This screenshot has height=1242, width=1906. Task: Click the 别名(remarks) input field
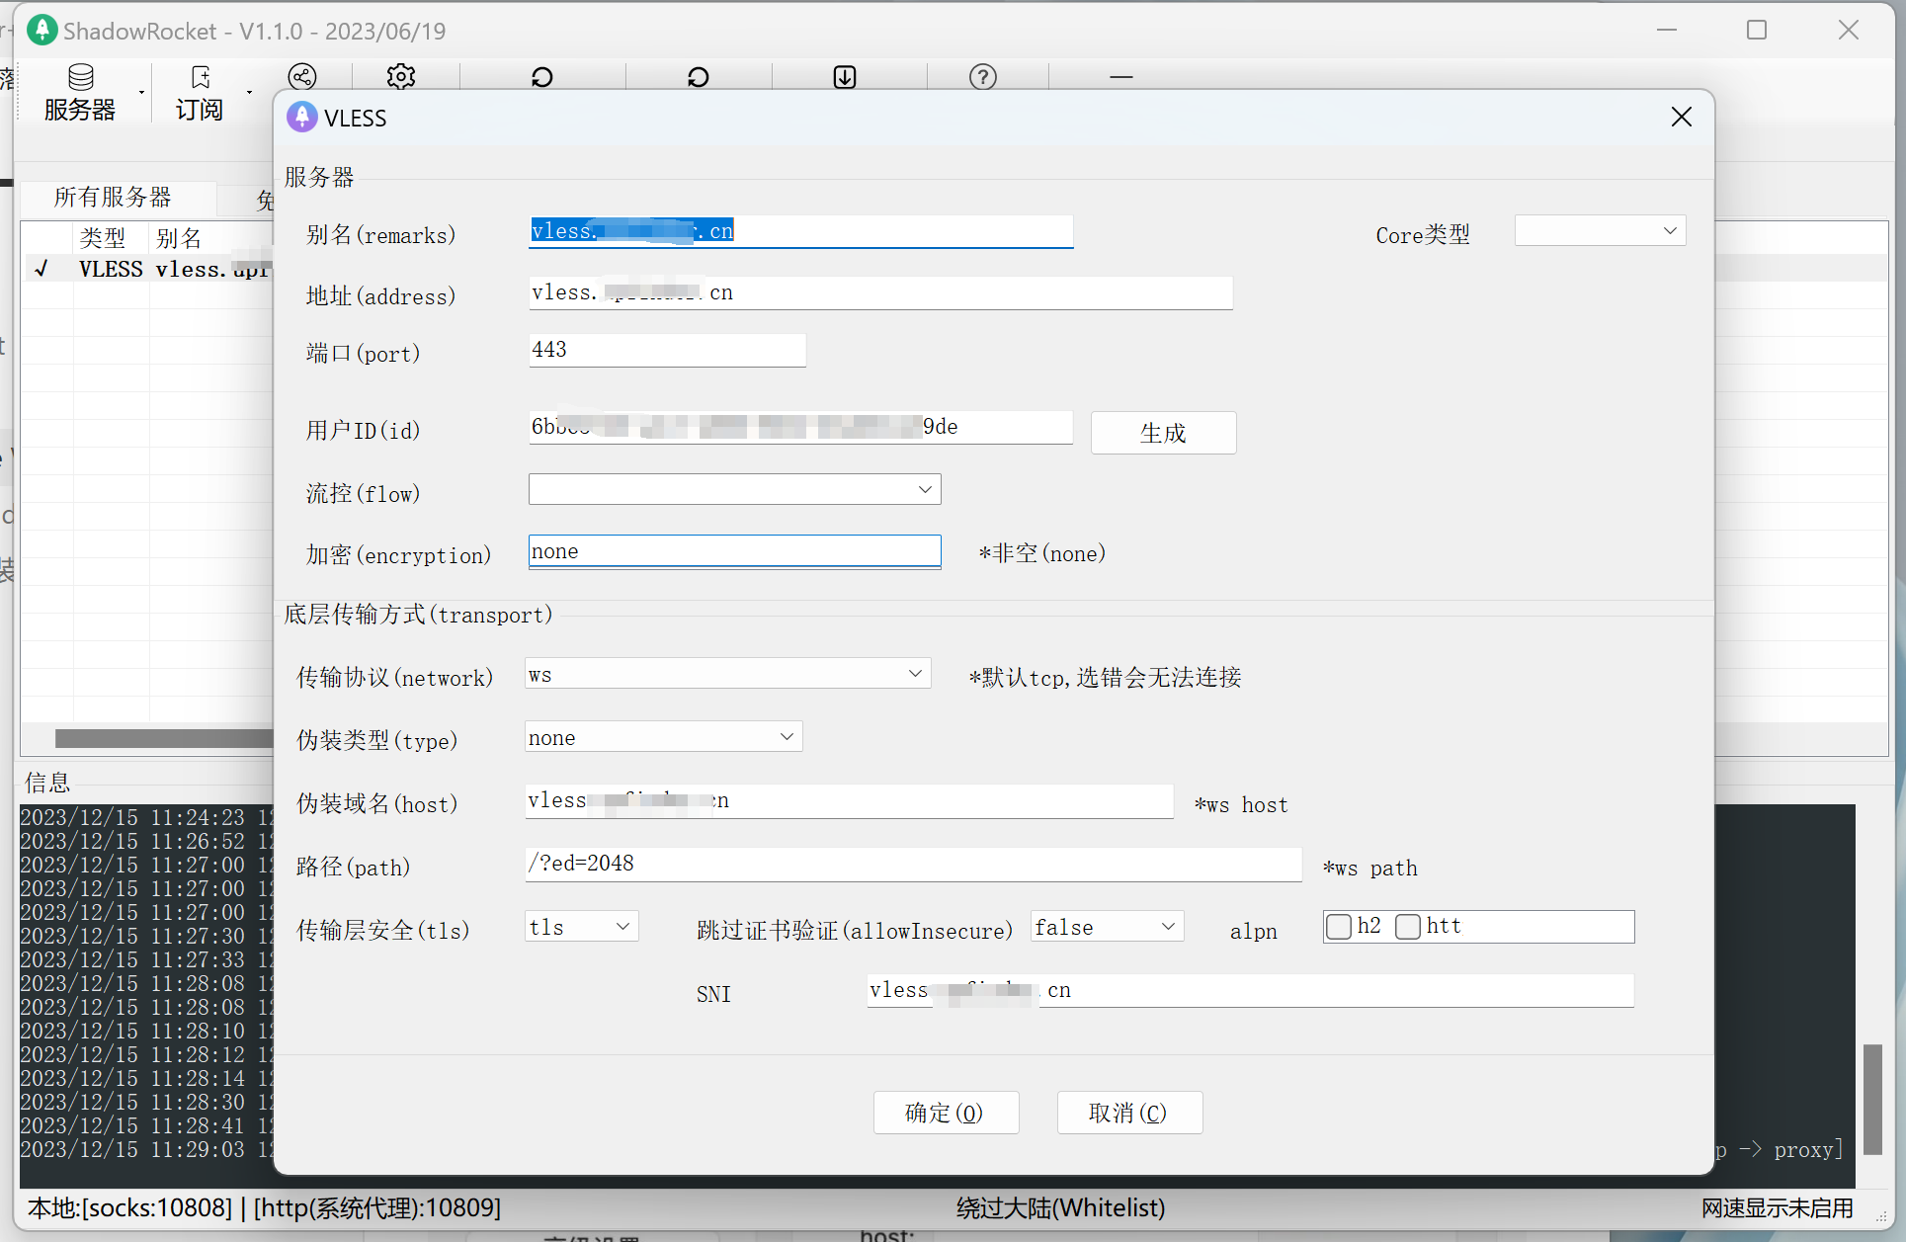click(801, 231)
